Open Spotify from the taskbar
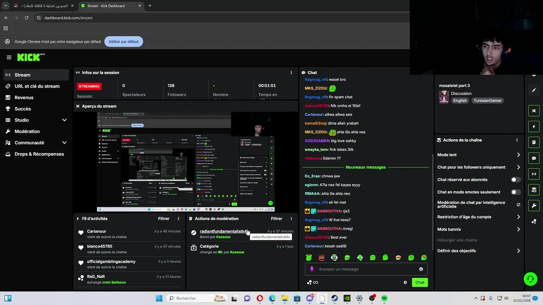 384,298
